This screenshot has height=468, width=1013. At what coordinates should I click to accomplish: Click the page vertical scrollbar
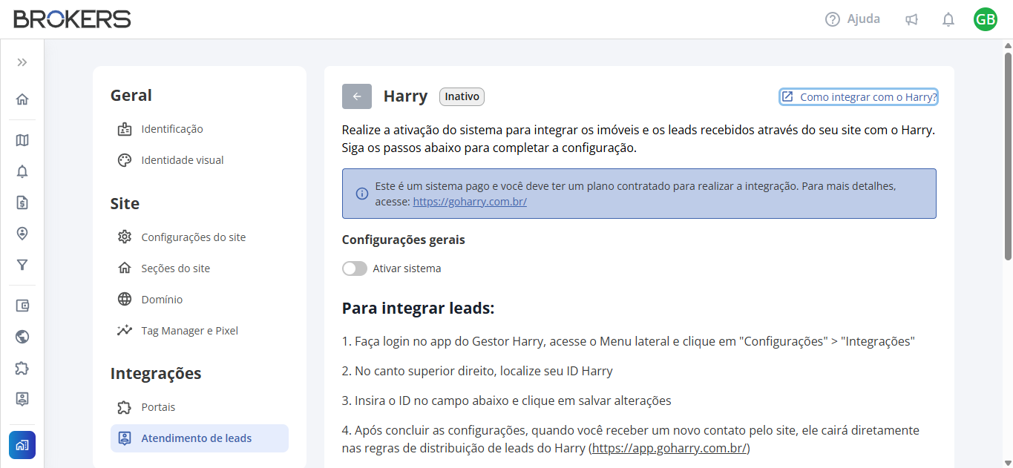pos(1008,156)
